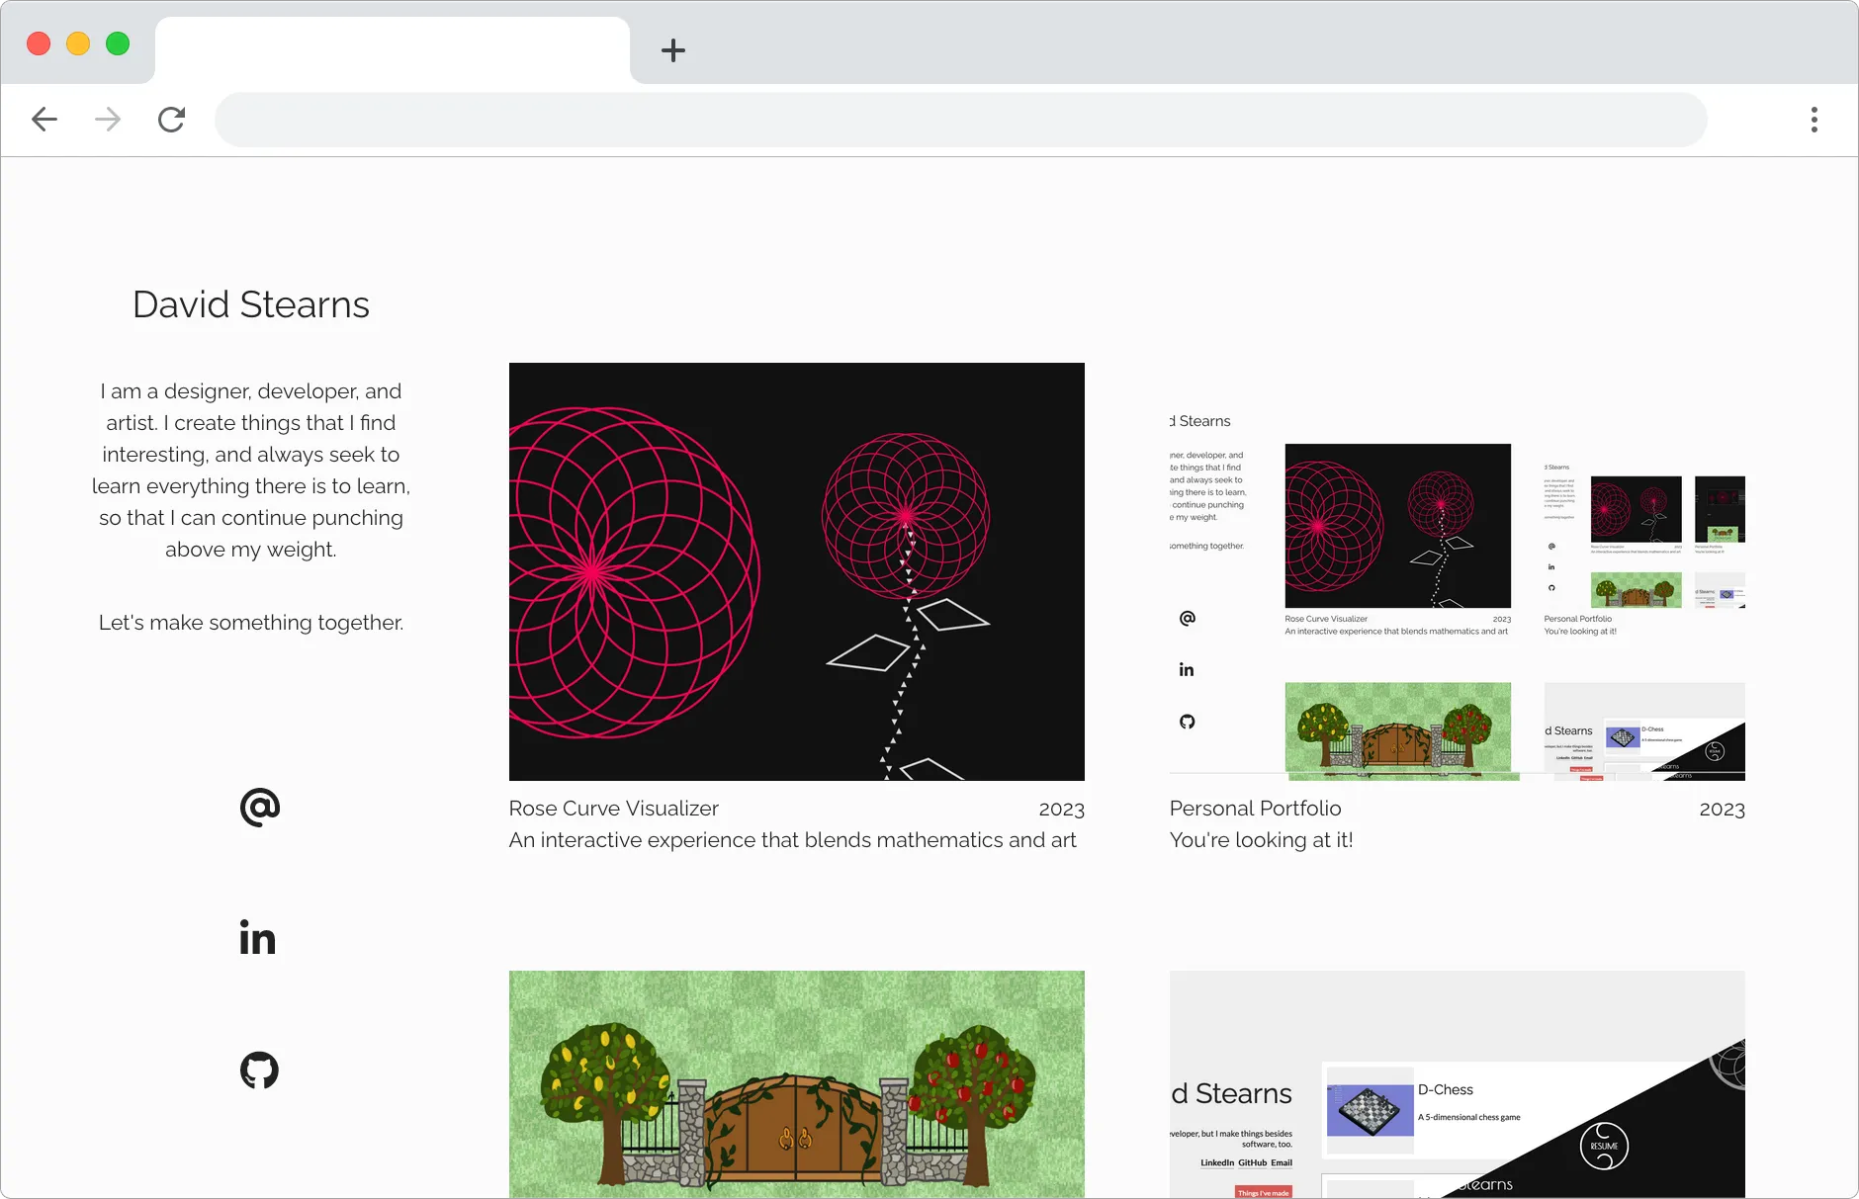Click the David Stearns name heading
1859x1199 pixels.
pos(251,304)
